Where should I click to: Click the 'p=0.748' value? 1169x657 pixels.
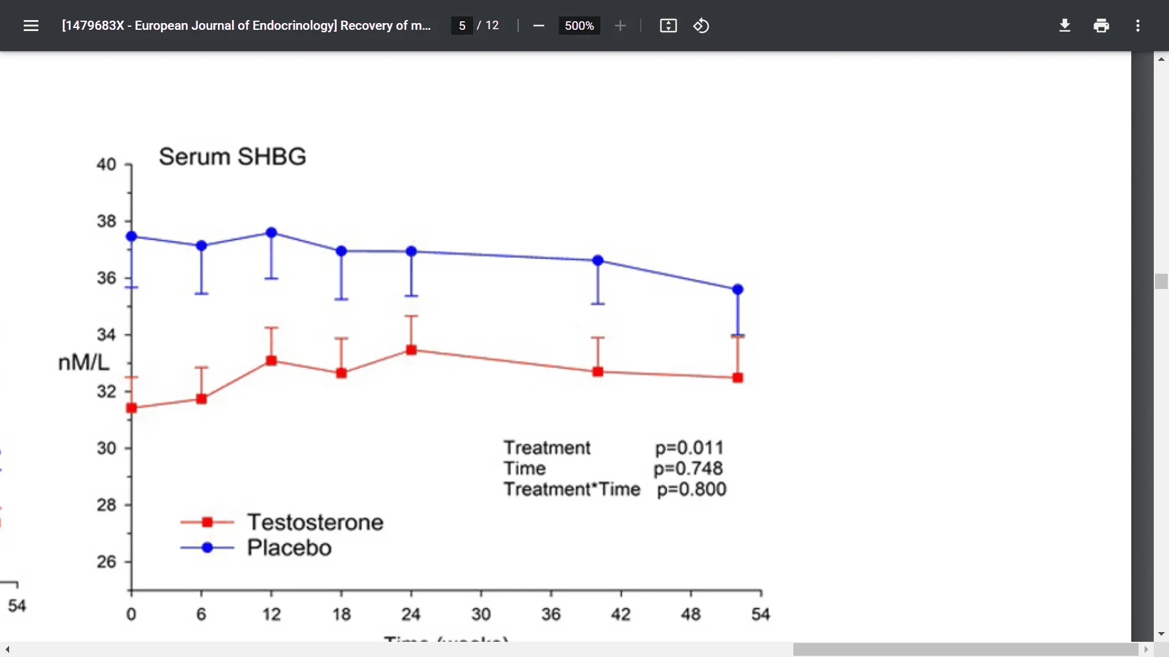(x=688, y=468)
